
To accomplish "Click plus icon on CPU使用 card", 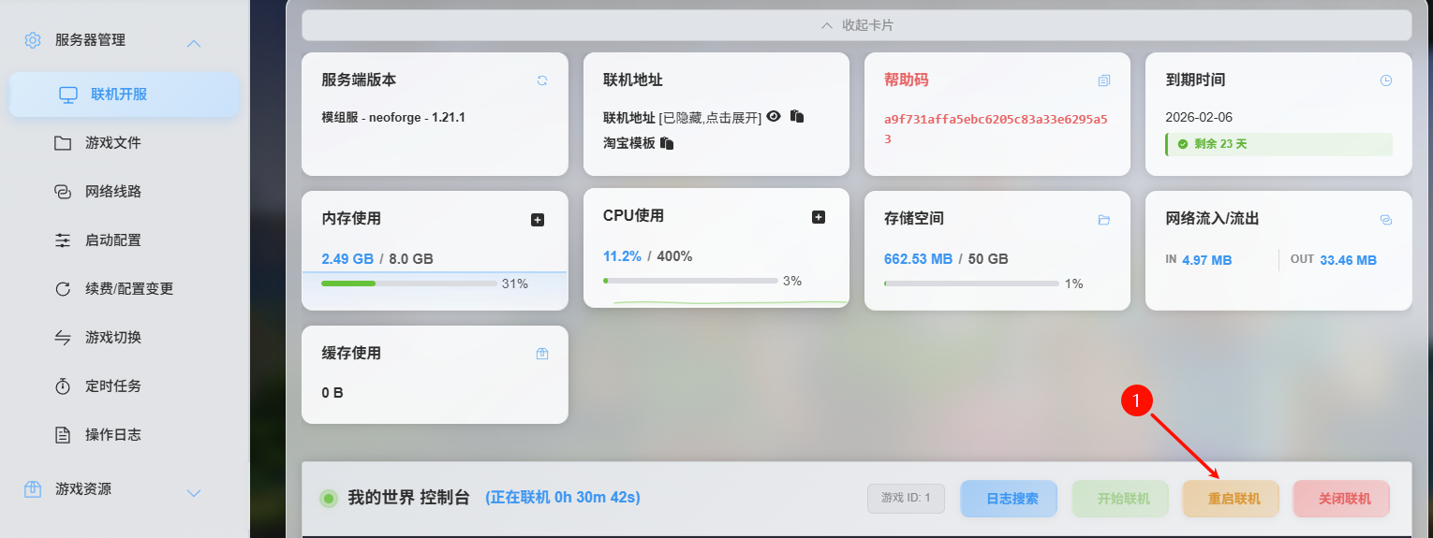I will (x=819, y=217).
